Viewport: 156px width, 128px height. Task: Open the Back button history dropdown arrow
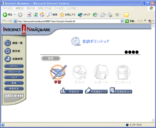(x=15, y=15)
